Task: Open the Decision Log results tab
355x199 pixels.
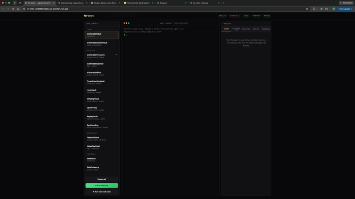Action: (x=236, y=29)
